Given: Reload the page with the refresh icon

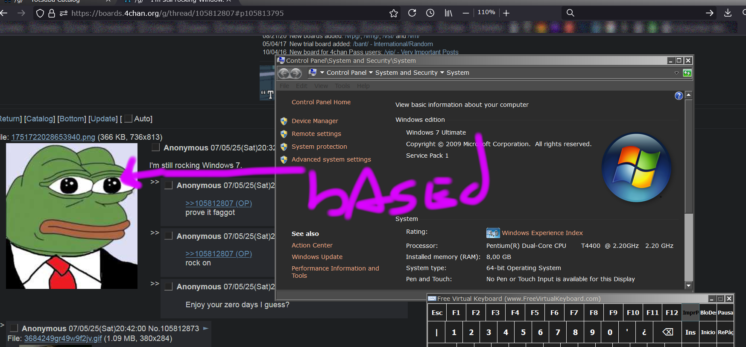Looking at the screenshot, I should tap(412, 13).
